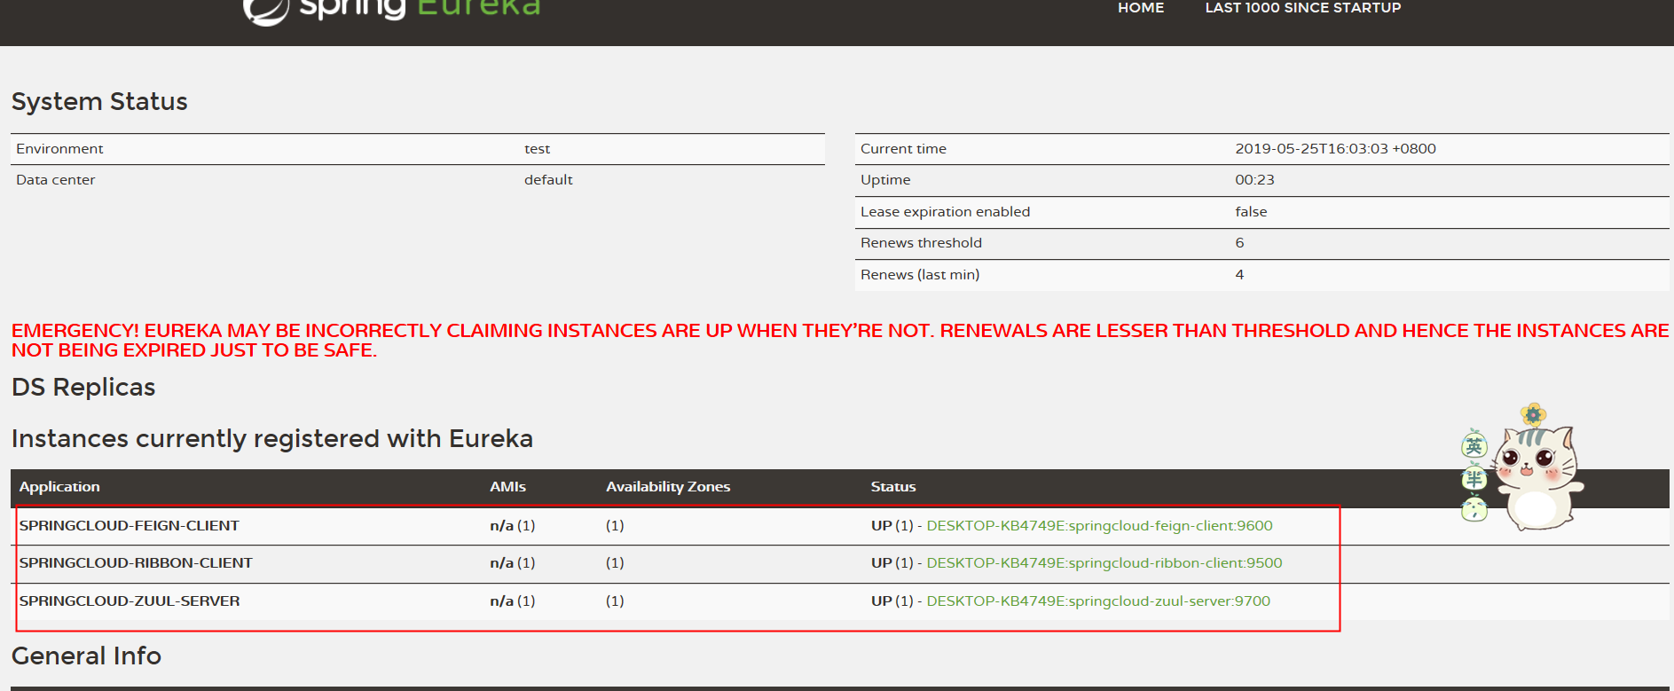The height and width of the screenshot is (691, 1674).
Task: Open the springcloud-feign-client:9600 instance link
Action: 1099,525
